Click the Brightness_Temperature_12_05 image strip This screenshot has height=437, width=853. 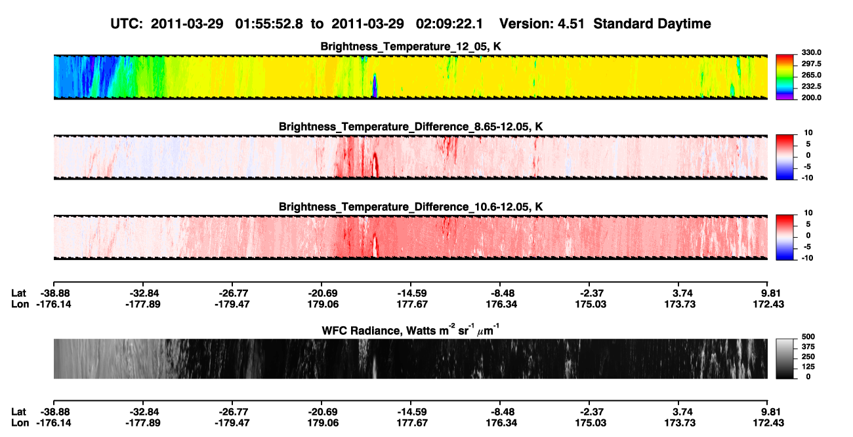click(x=410, y=77)
